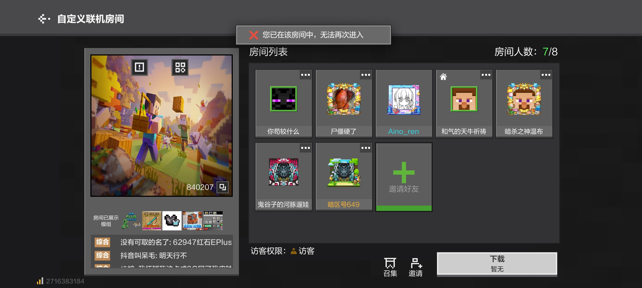Click the player name 鬼谷子的河豚遛娃
Viewport: 642px width, 288px height.
[283, 205]
